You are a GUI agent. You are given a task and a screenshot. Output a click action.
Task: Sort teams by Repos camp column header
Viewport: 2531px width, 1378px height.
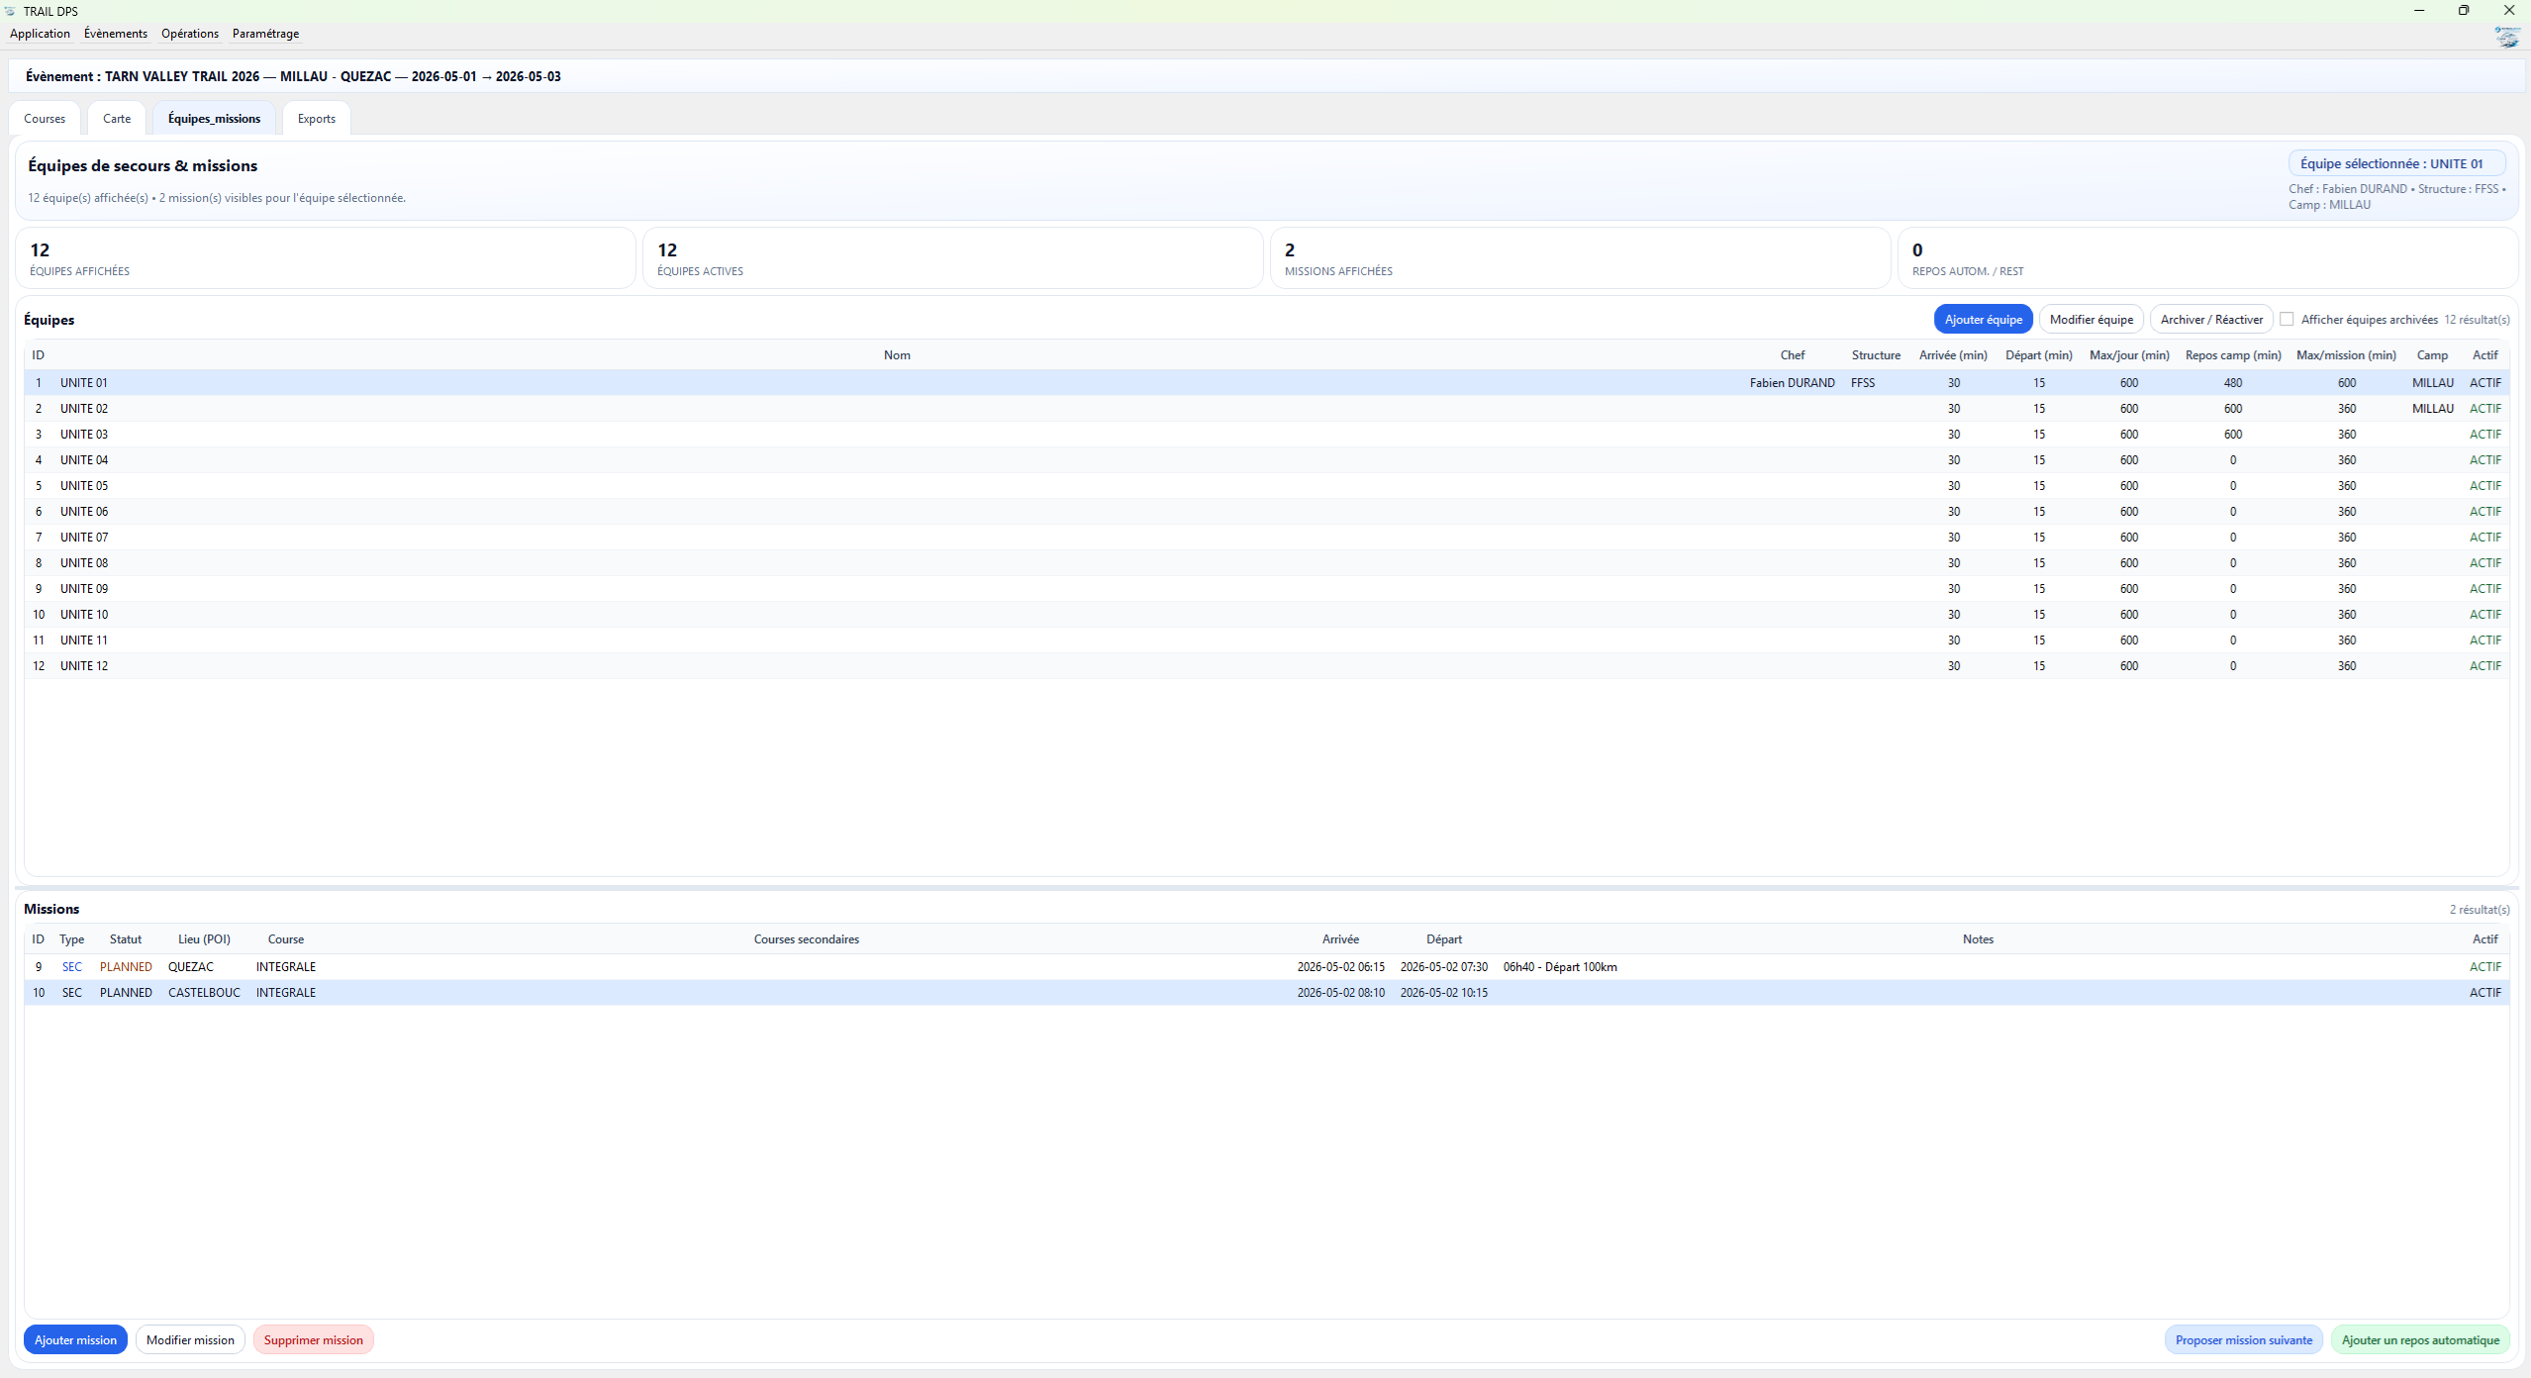pyautogui.click(x=2233, y=355)
